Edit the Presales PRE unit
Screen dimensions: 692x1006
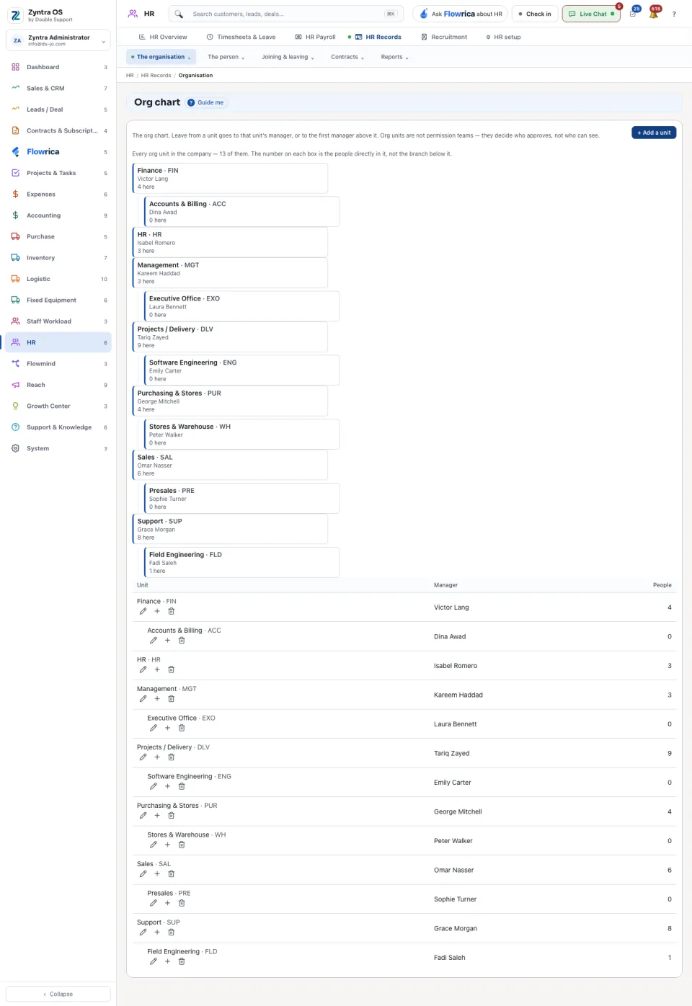[153, 903]
